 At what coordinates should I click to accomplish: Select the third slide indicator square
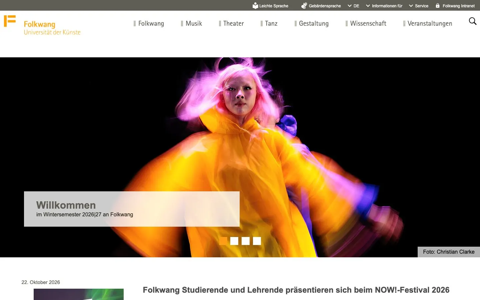click(x=246, y=241)
